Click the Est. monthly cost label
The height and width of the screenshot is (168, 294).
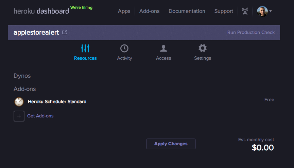point(256,140)
